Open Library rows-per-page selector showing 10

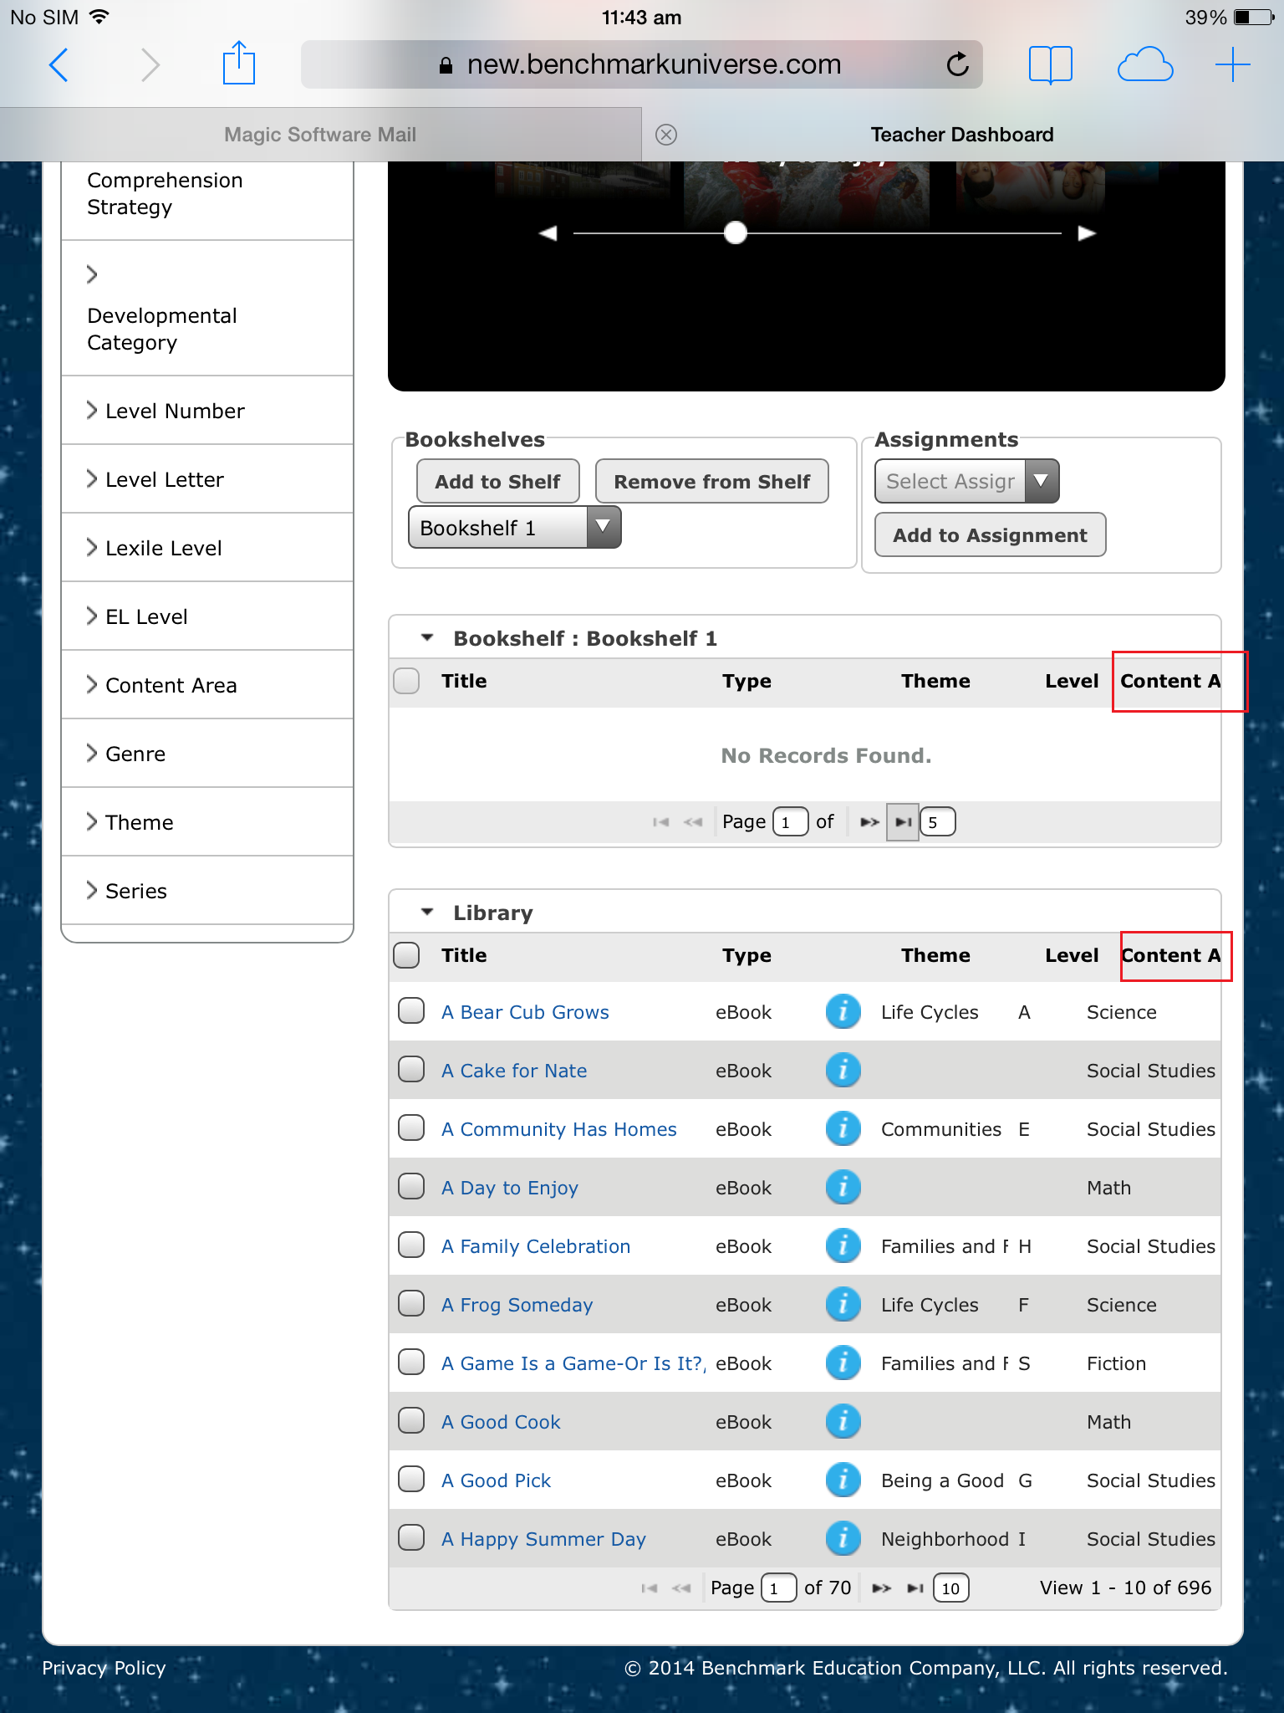[951, 1588]
